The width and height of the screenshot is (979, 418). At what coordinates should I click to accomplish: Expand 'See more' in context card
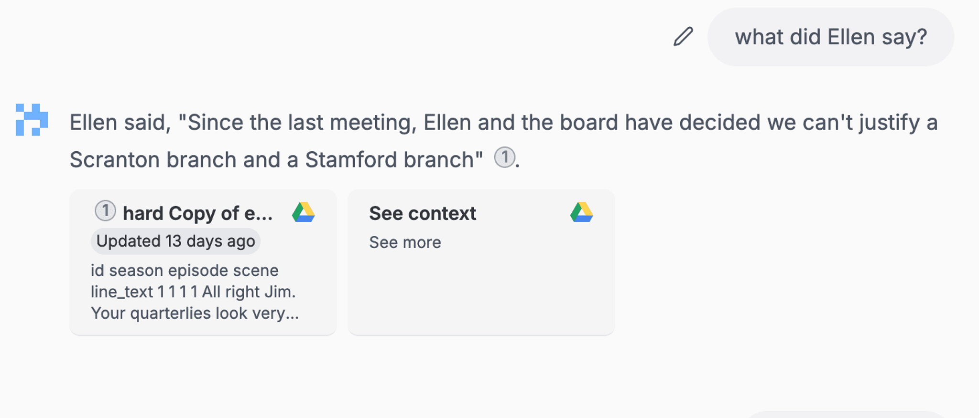405,242
